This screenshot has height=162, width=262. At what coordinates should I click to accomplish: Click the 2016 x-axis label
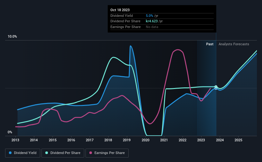(71, 140)
